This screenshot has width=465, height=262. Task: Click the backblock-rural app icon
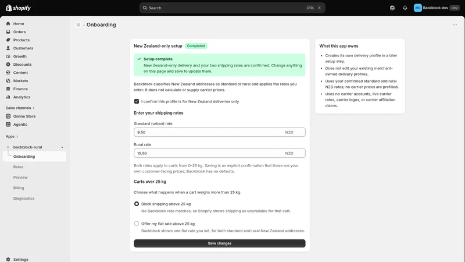(x=8, y=147)
